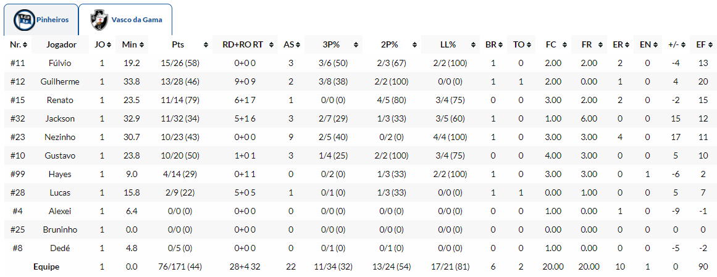Sort by EN column sort arrows

656,45
